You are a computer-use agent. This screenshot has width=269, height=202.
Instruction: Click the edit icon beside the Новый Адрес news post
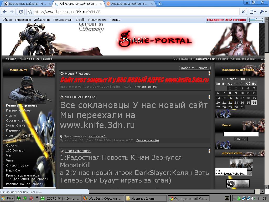tap(209, 73)
